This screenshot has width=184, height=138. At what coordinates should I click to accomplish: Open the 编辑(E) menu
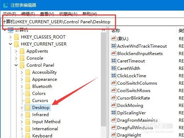[28, 14]
